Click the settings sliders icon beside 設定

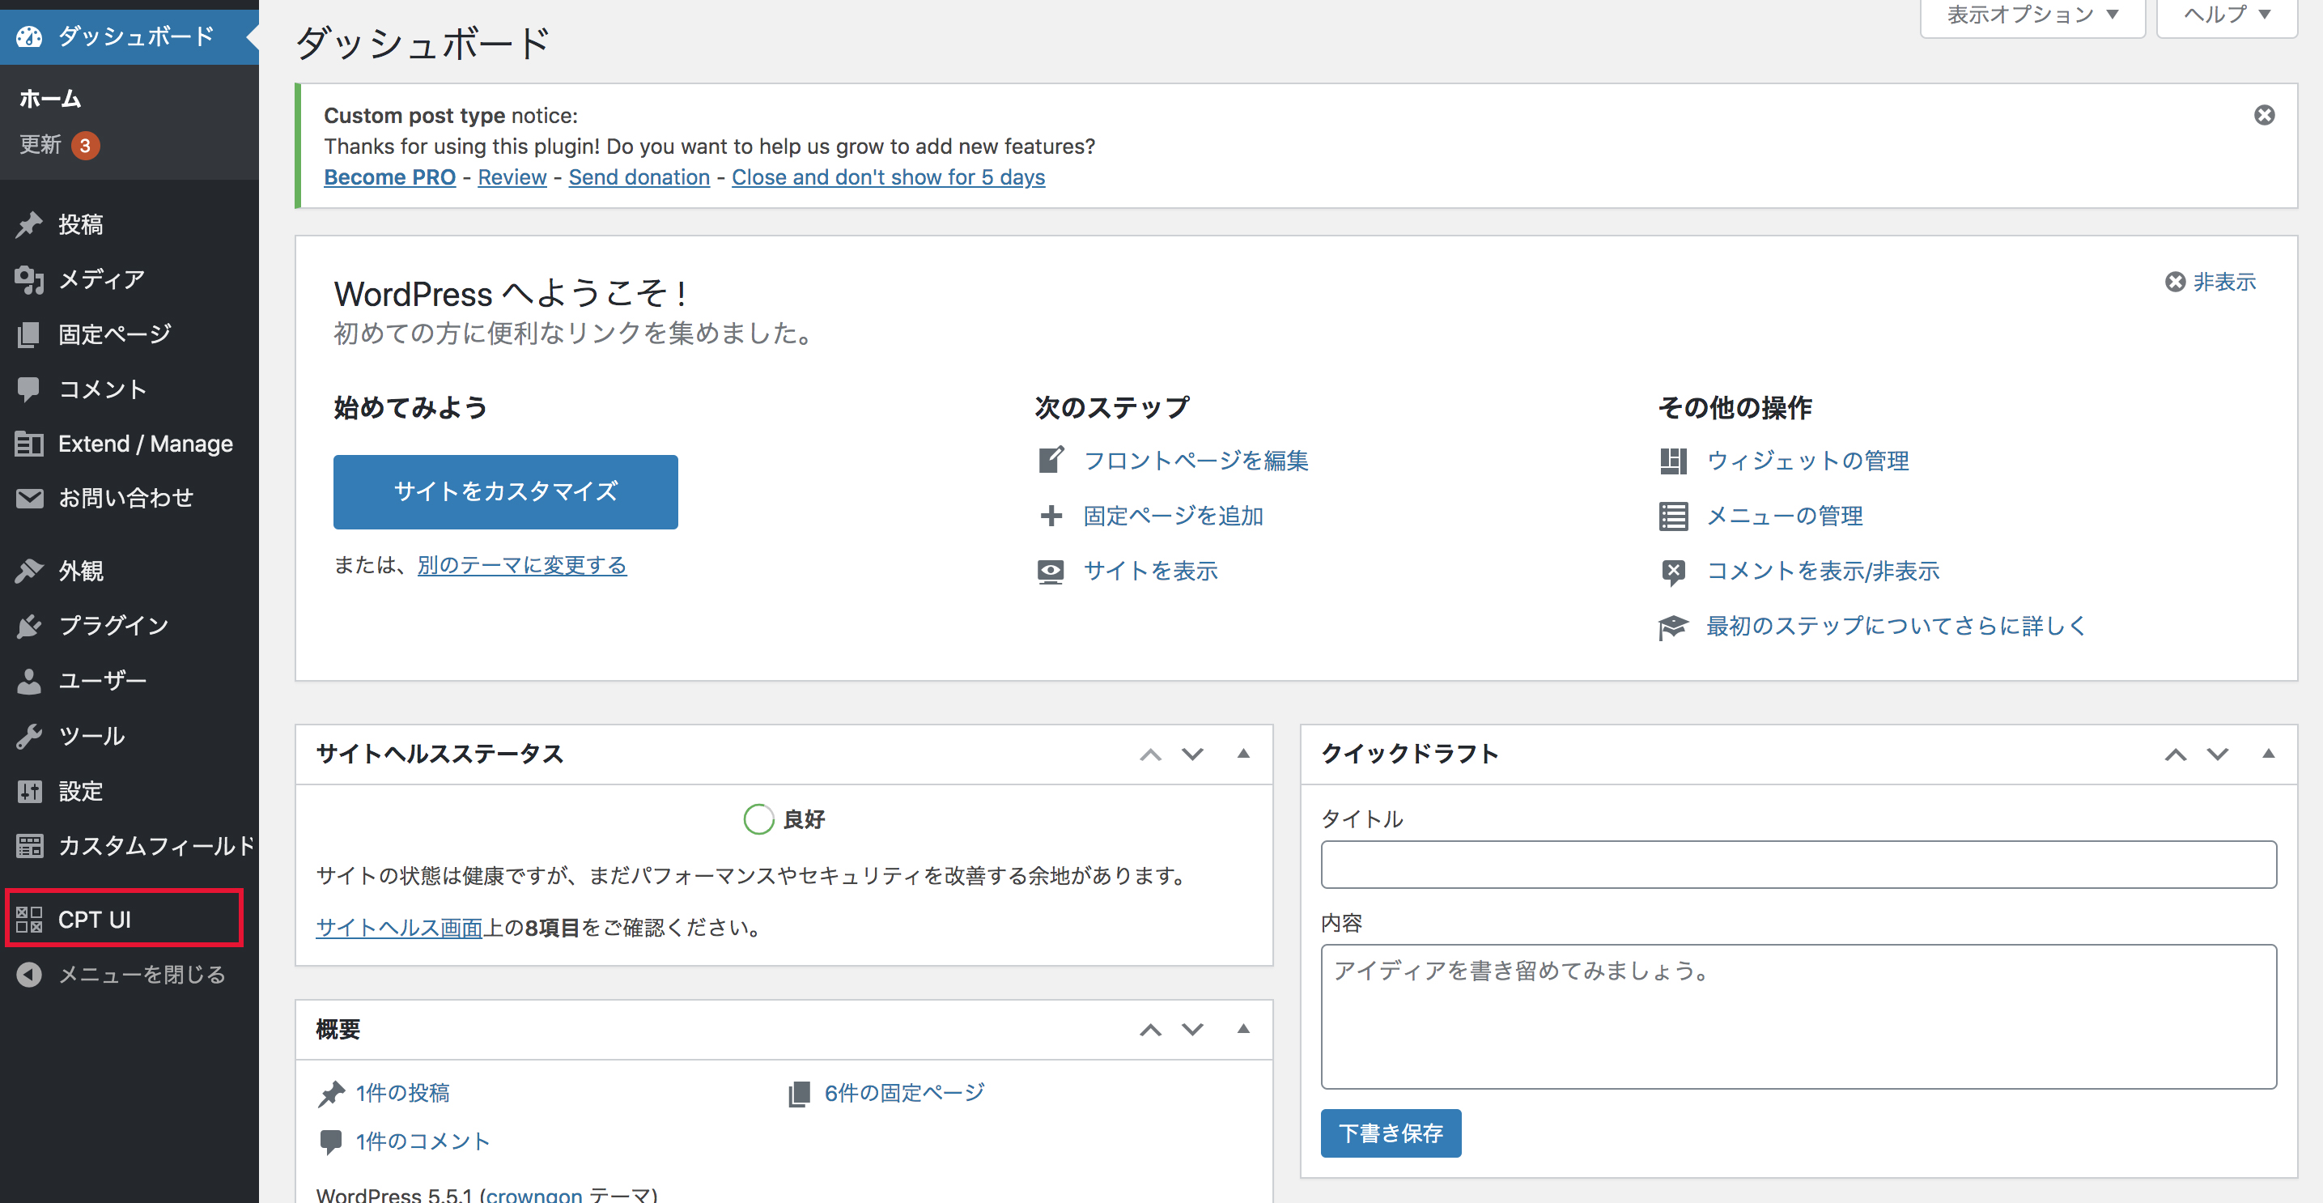point(29,791)
